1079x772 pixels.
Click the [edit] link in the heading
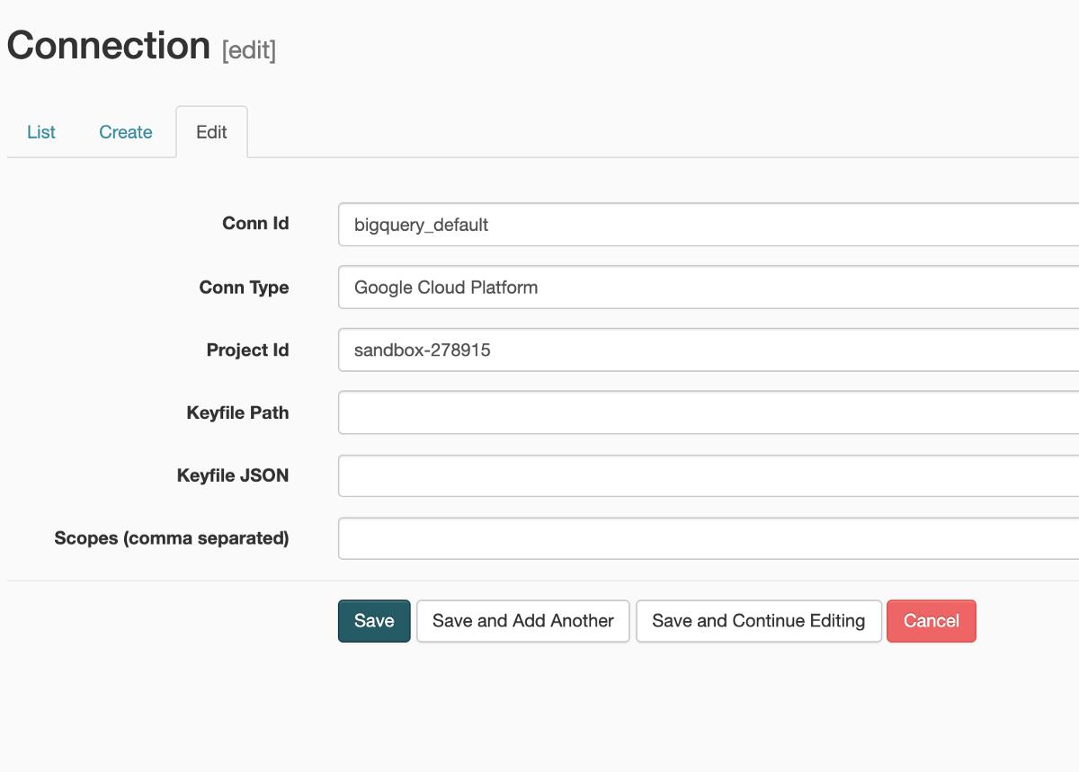248,50
